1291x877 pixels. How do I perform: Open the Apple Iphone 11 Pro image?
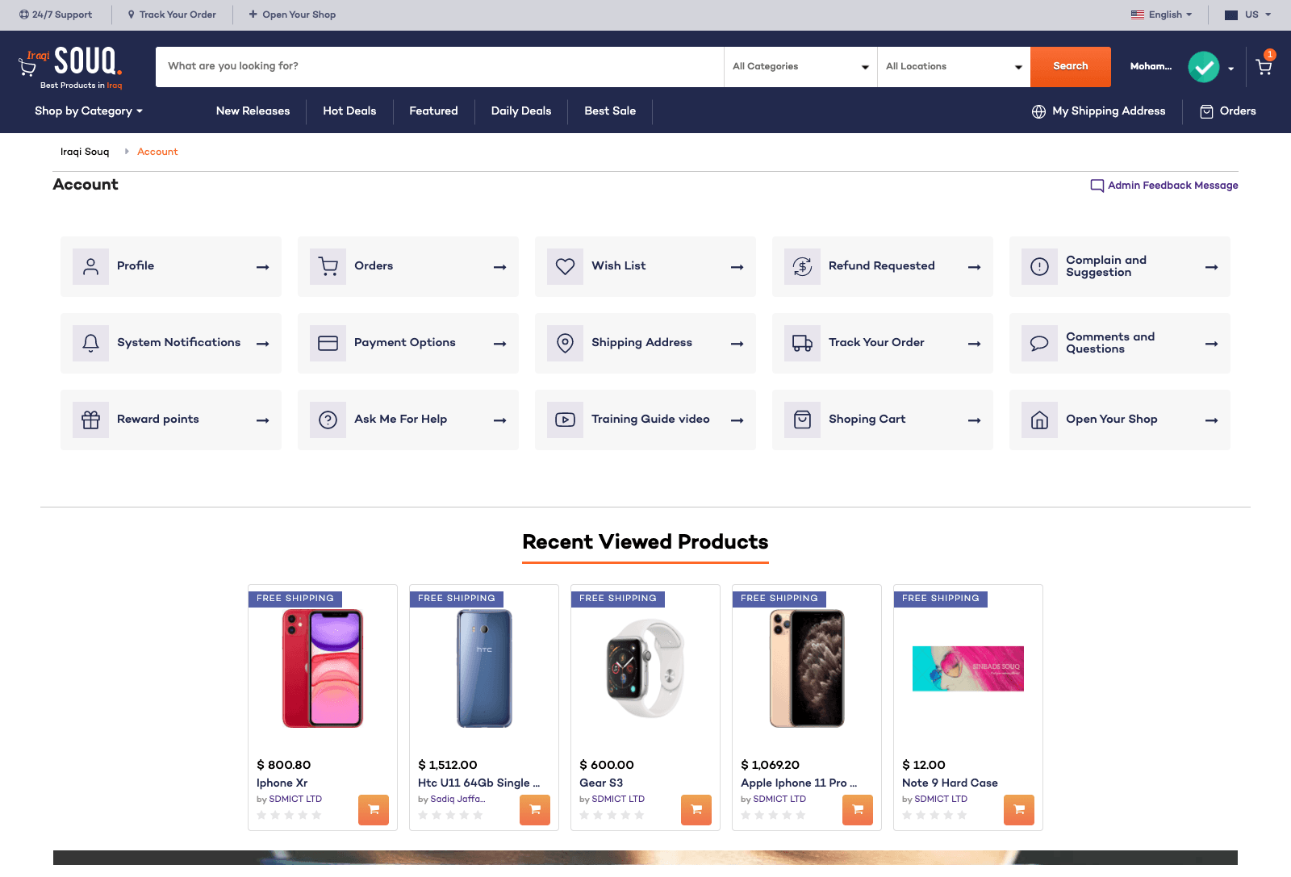(807, 668)
